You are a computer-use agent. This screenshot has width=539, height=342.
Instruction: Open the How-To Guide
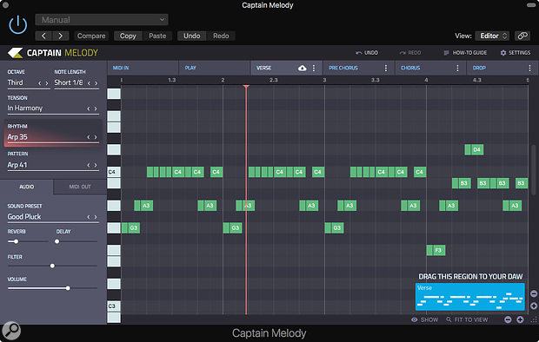pos(465,53)
